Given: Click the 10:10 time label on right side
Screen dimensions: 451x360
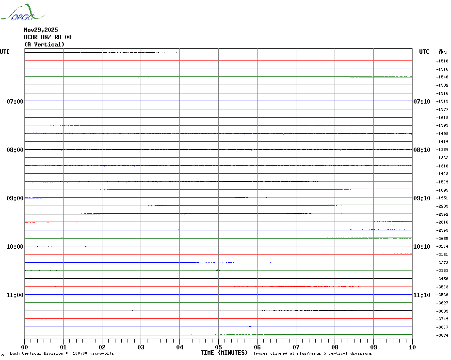Looking at the screenshot, I should (421, 247).
